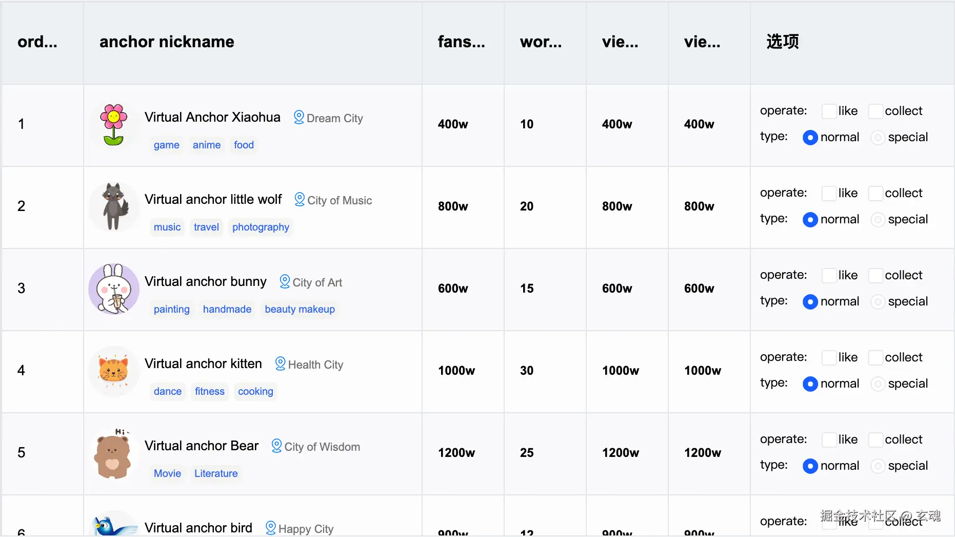
Task: Select special type for bunny row
Action: pos(878,302)
